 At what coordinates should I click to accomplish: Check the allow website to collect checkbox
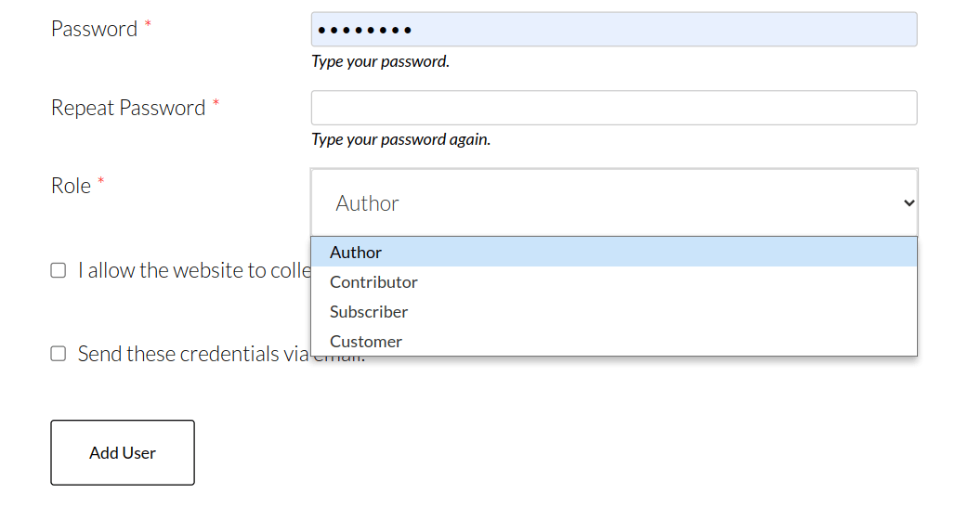click(x=58, y=270)
